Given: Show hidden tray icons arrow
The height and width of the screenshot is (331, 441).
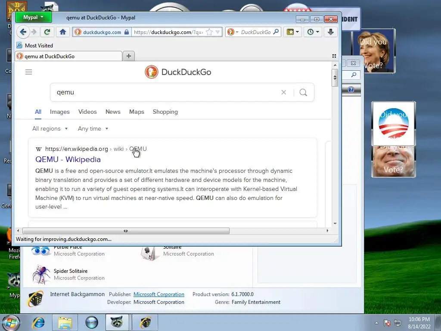Looking at the screenshot, I should click(376, 323).
